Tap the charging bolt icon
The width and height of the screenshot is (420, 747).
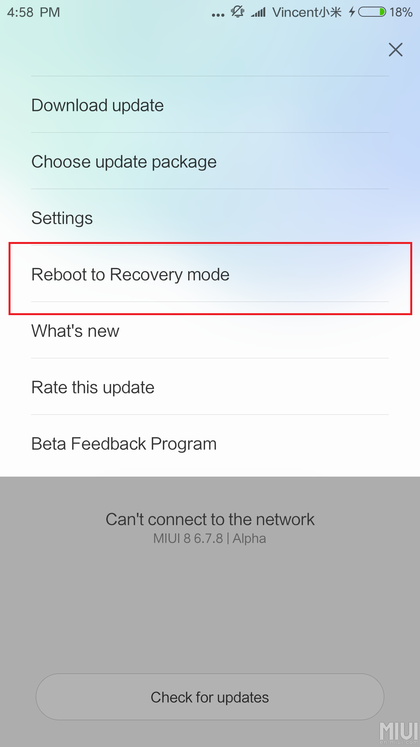click(x=352, y=12)
